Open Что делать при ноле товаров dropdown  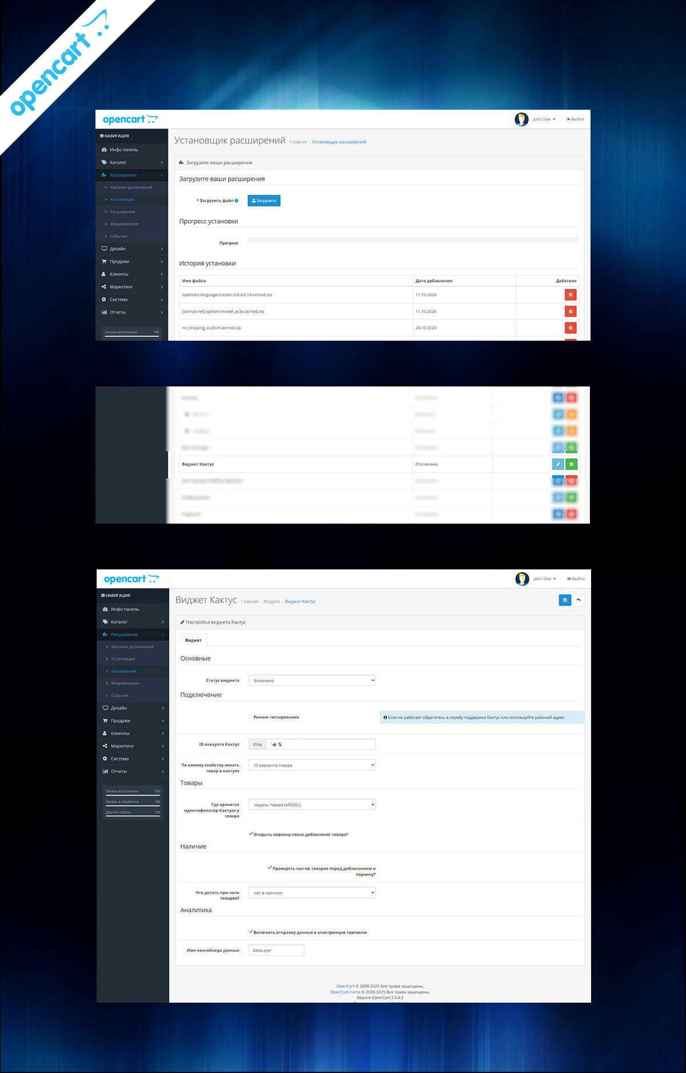[312, 892]
